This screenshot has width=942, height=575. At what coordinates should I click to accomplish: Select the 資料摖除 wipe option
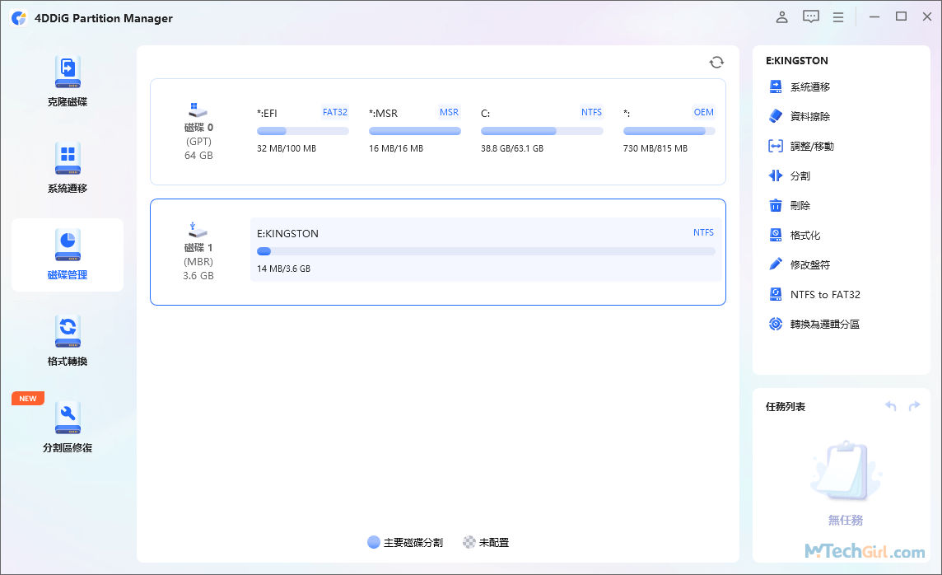804,115
